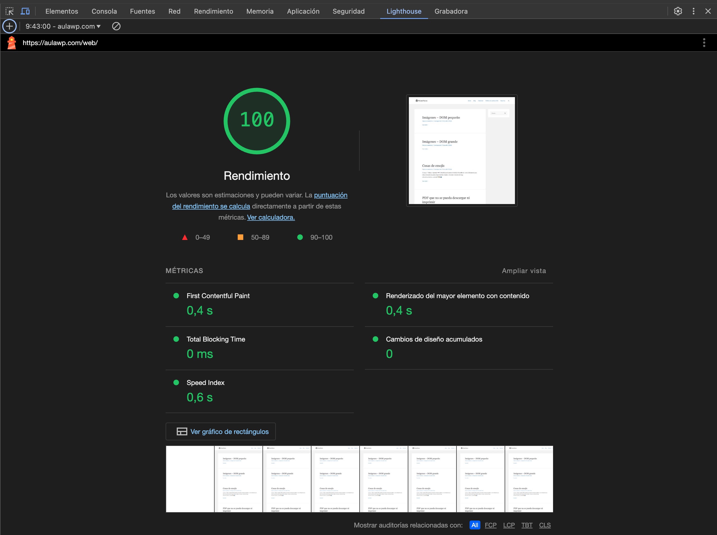Click the final page screenshot thumbnail
The height and width of the screenshot is (535, 717).
coord(461,151)
